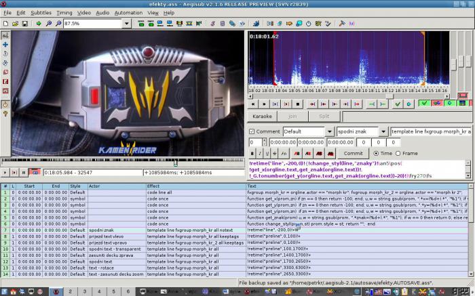Open the Shift Times clock icon
This screenshot has height=296, width=475.
[308, 24]
